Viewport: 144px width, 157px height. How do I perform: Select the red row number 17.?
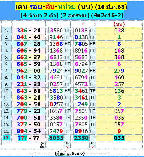tap(6, 138)
